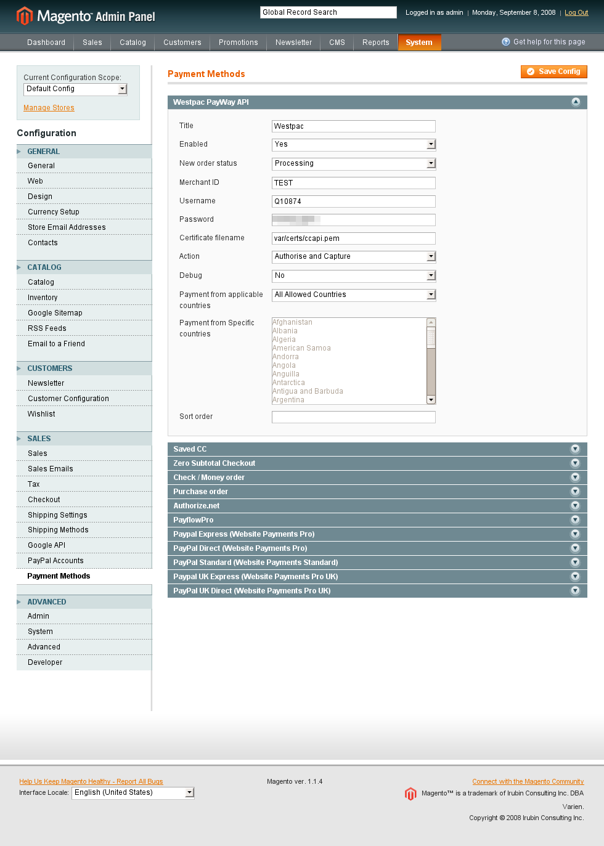
Task: Open the Newsletter top menu
Action: pyautogui.click(x=293, y=43)
